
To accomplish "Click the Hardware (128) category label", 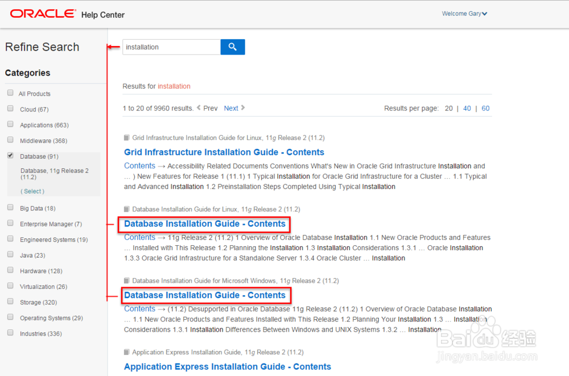I will pos(41,271).
